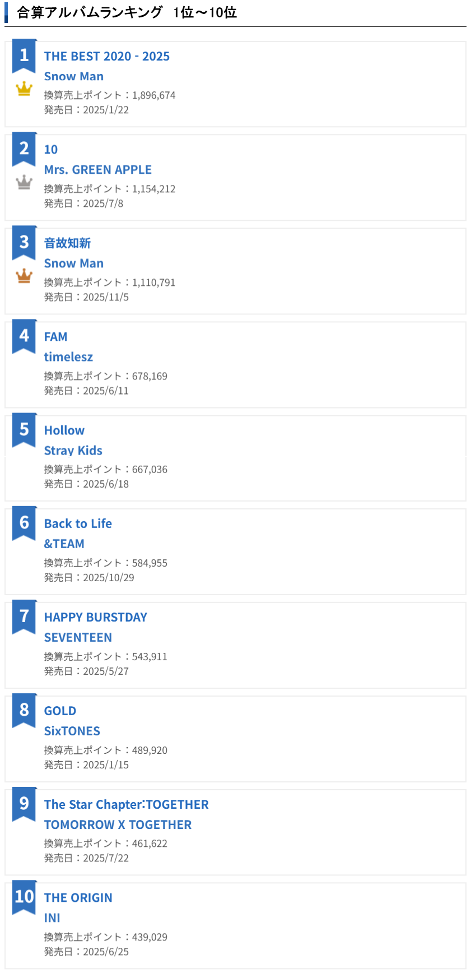Open The Star Chapter:TOGETHER album
Image resolution: width=471 pixels, height=973 pixels.
point(126,804)
